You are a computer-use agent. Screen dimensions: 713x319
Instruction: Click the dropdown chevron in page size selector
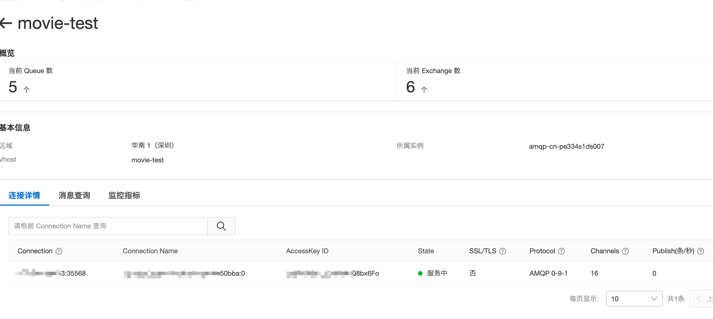tap(654, 299)
